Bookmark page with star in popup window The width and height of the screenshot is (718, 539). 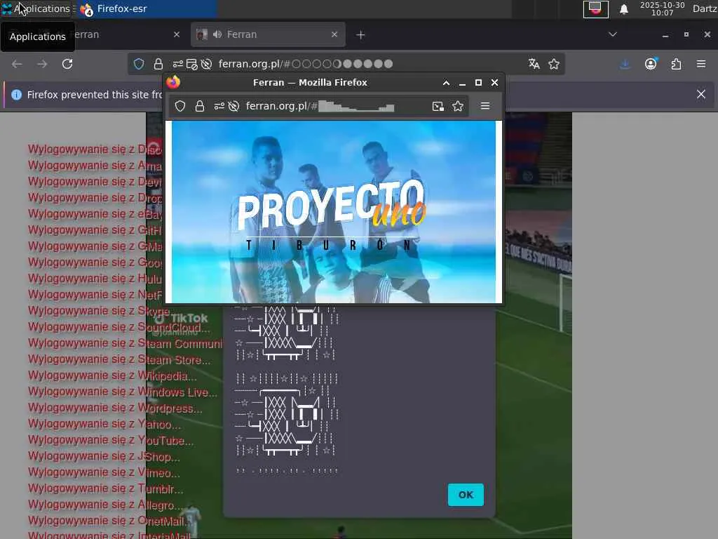[458, 107]
